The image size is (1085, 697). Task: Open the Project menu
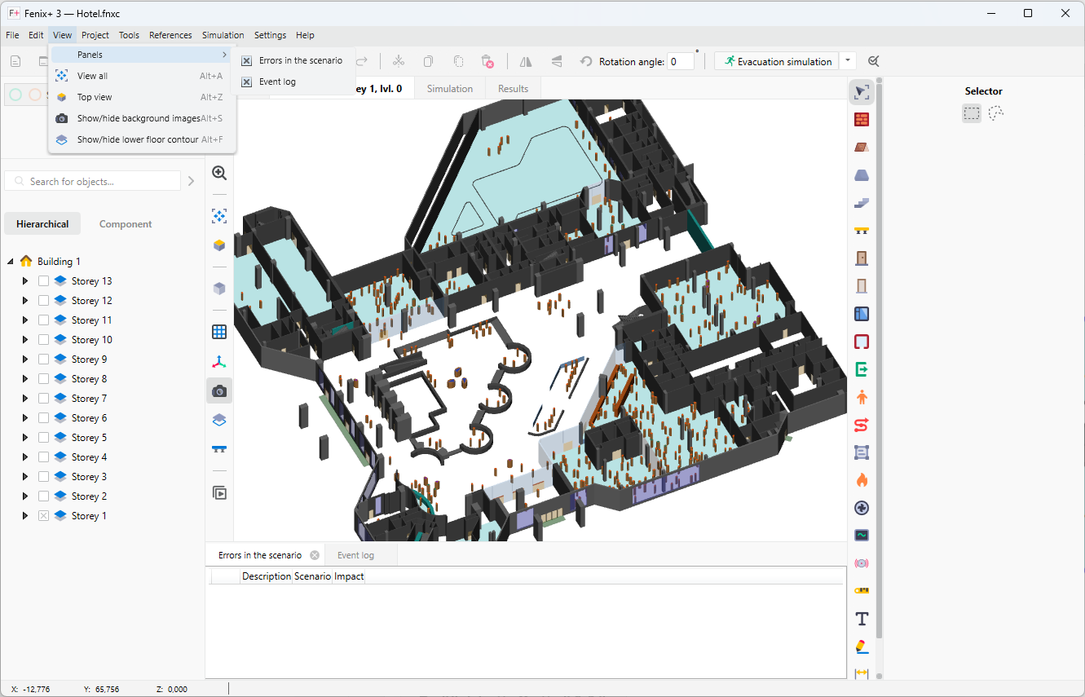(x=95, y=35)
